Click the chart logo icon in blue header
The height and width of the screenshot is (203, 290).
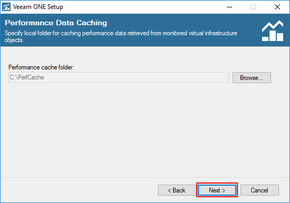click(273, 31)
